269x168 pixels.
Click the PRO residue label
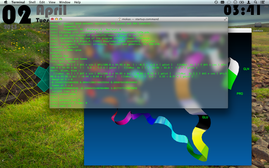click(240, 94)
